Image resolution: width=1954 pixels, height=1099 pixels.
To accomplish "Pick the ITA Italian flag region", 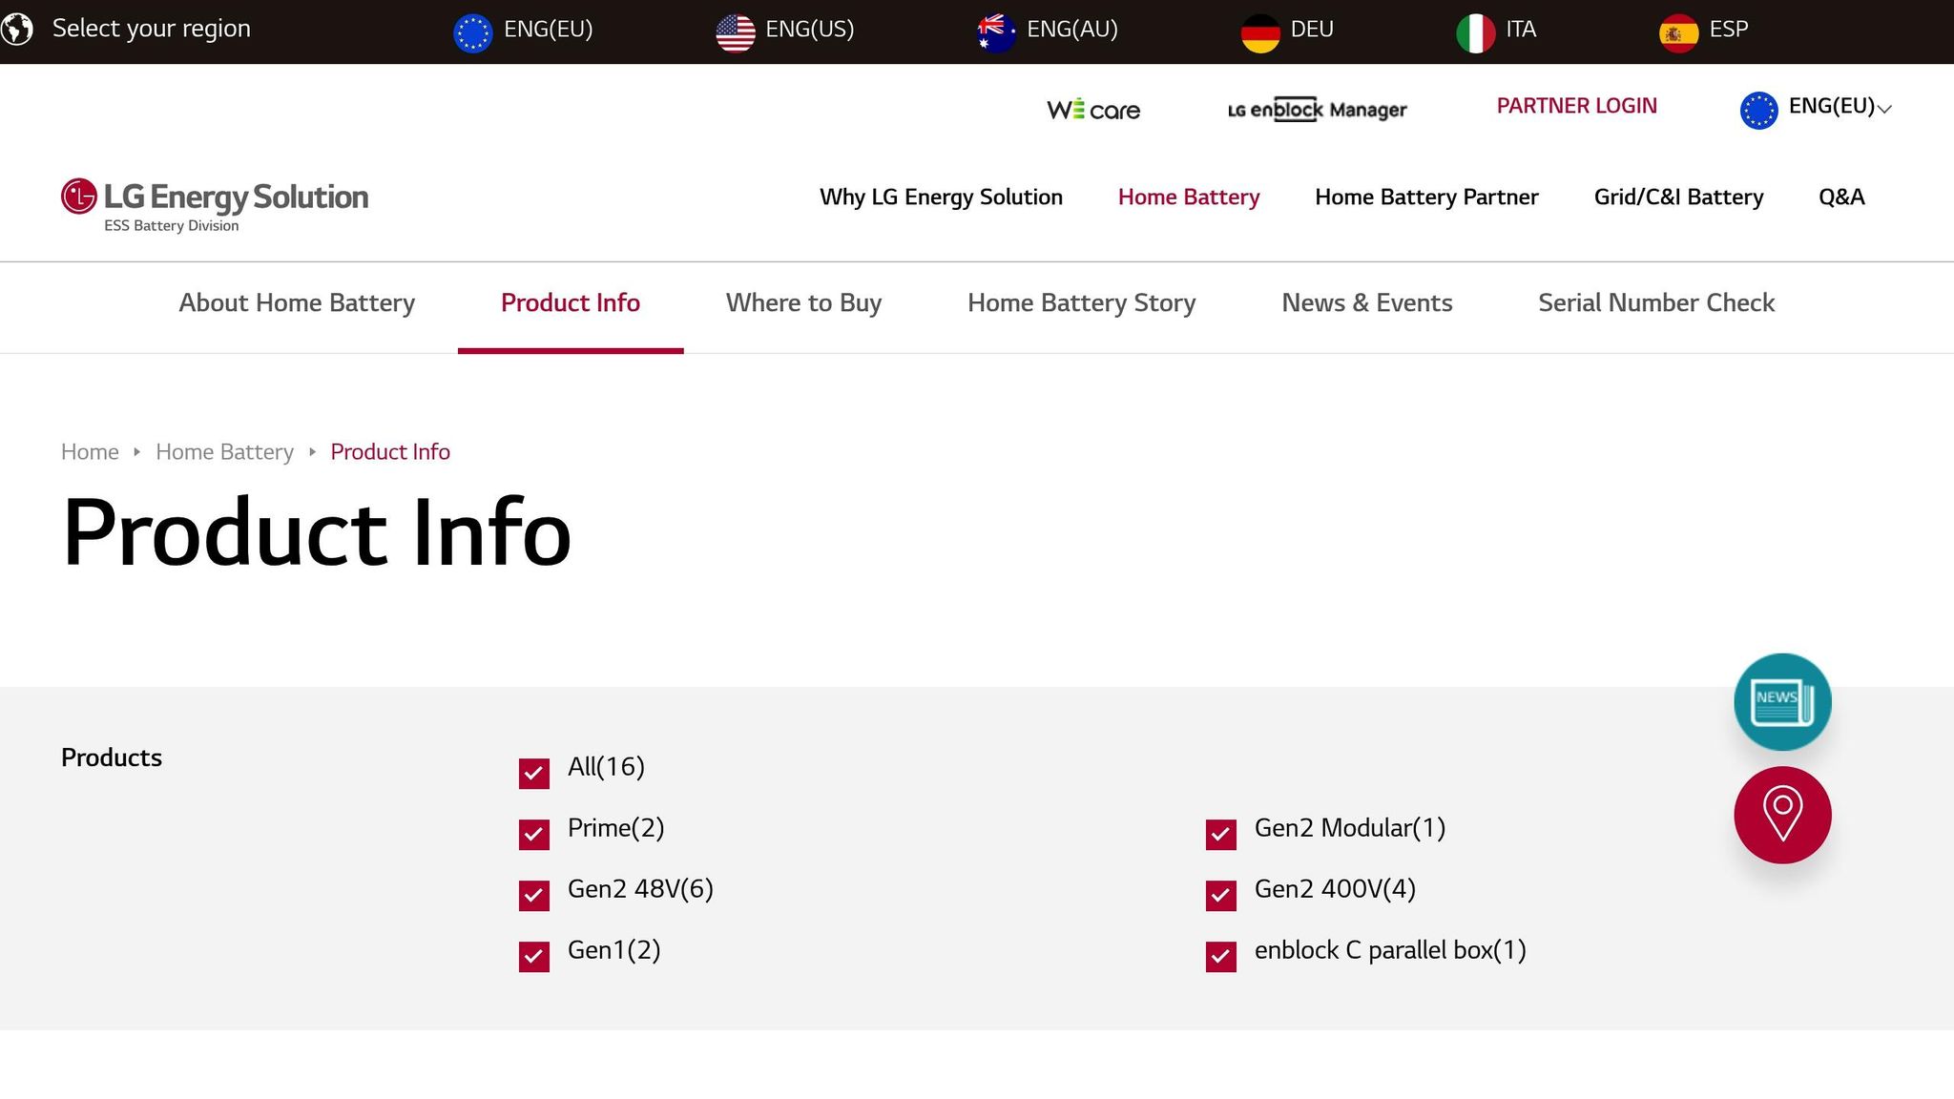I will coord(1496,31).
